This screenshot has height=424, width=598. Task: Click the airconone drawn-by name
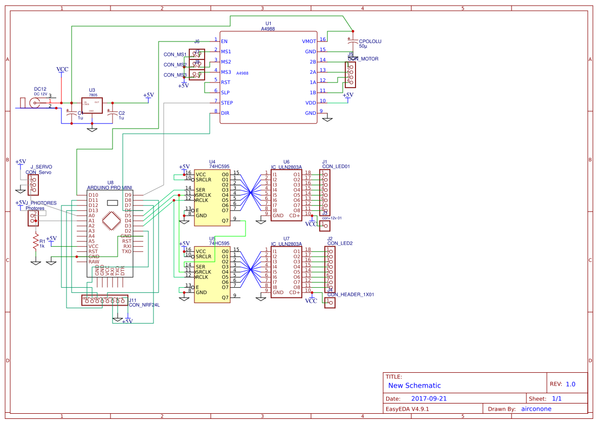[536, 408]
